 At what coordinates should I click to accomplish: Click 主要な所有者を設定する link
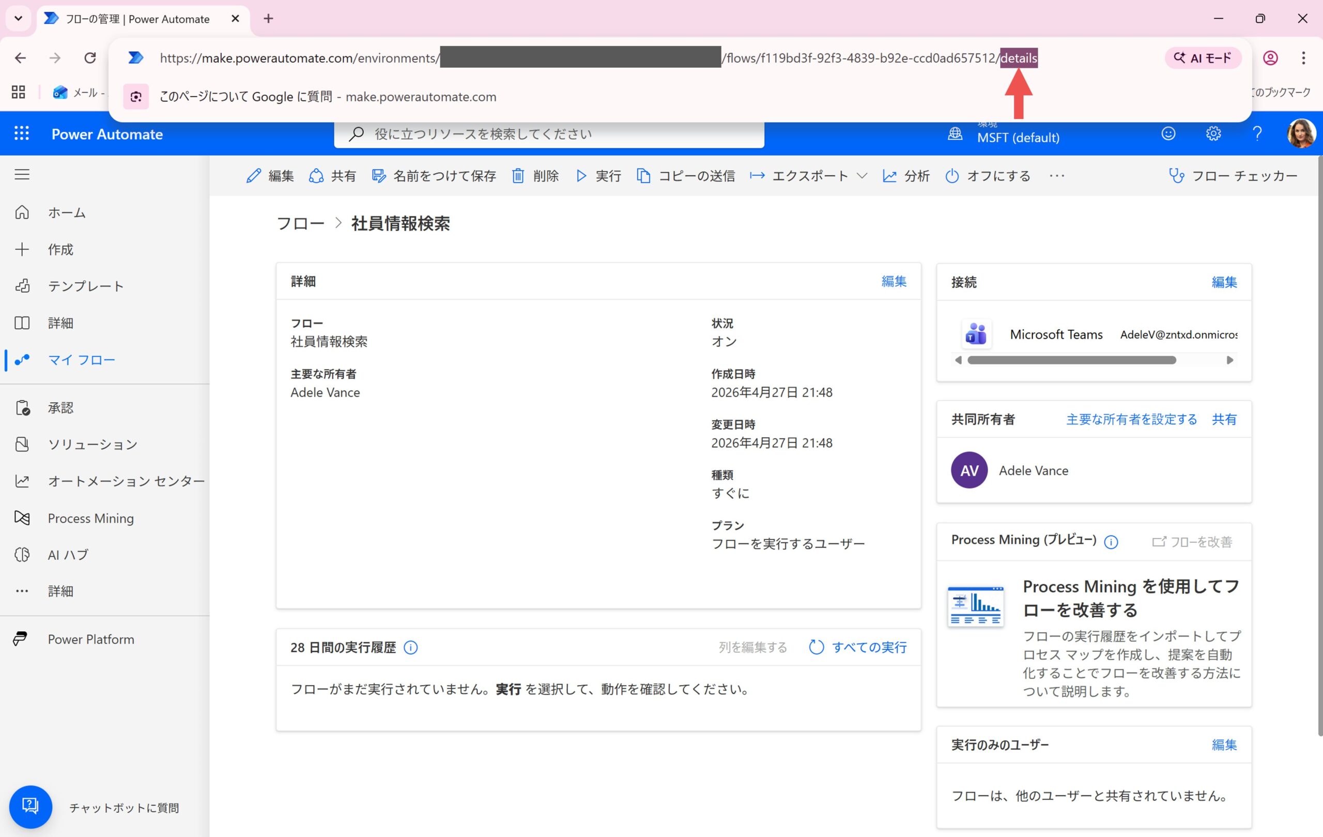[x=1131, y=419]
